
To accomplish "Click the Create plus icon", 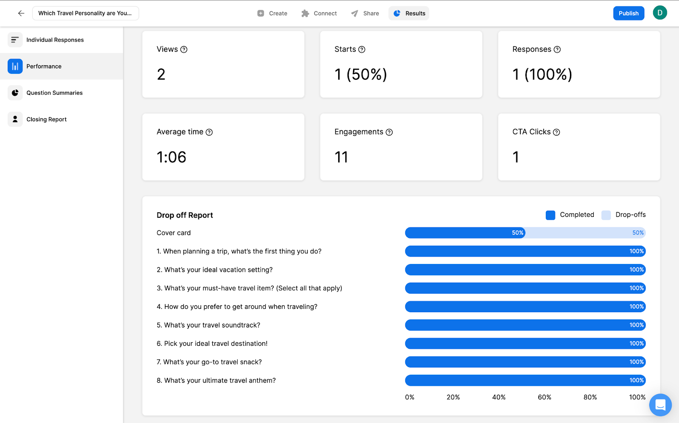I will pos(260,13).
